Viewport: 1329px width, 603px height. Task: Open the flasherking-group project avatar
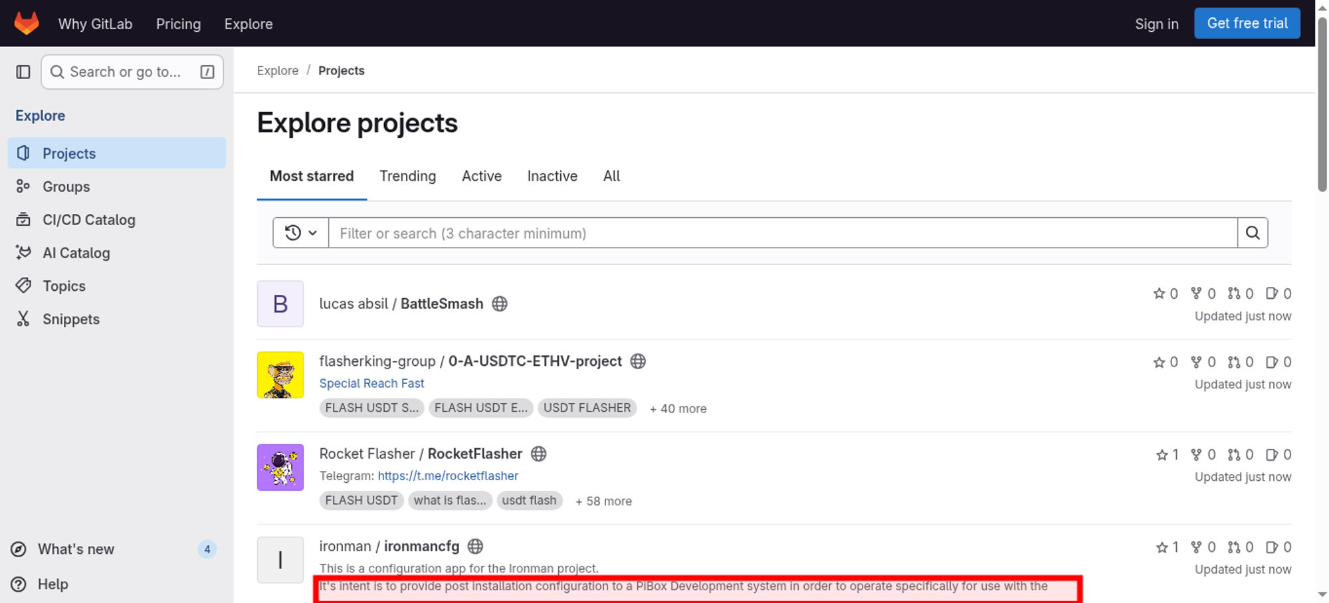pyautogui.click(x=280, y=375)
